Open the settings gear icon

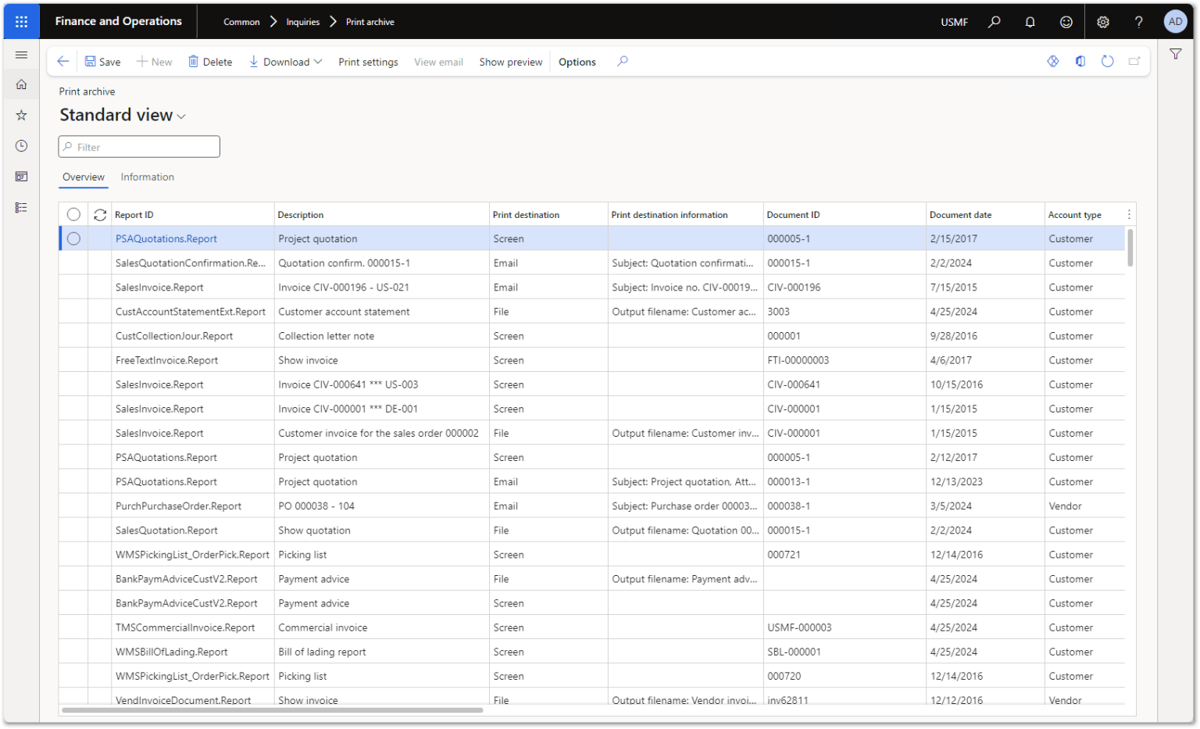point(1102,22)
